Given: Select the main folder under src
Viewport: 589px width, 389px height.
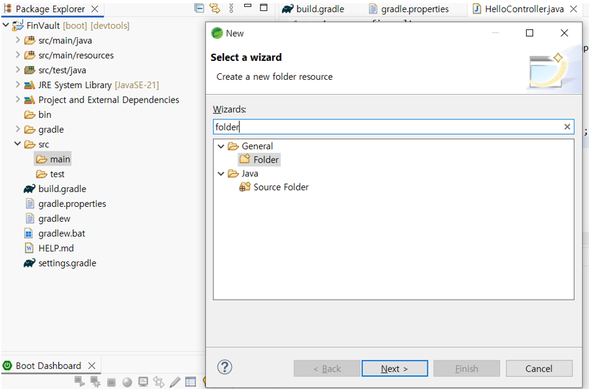Looking at the screenshot, I should pos(53,159).
